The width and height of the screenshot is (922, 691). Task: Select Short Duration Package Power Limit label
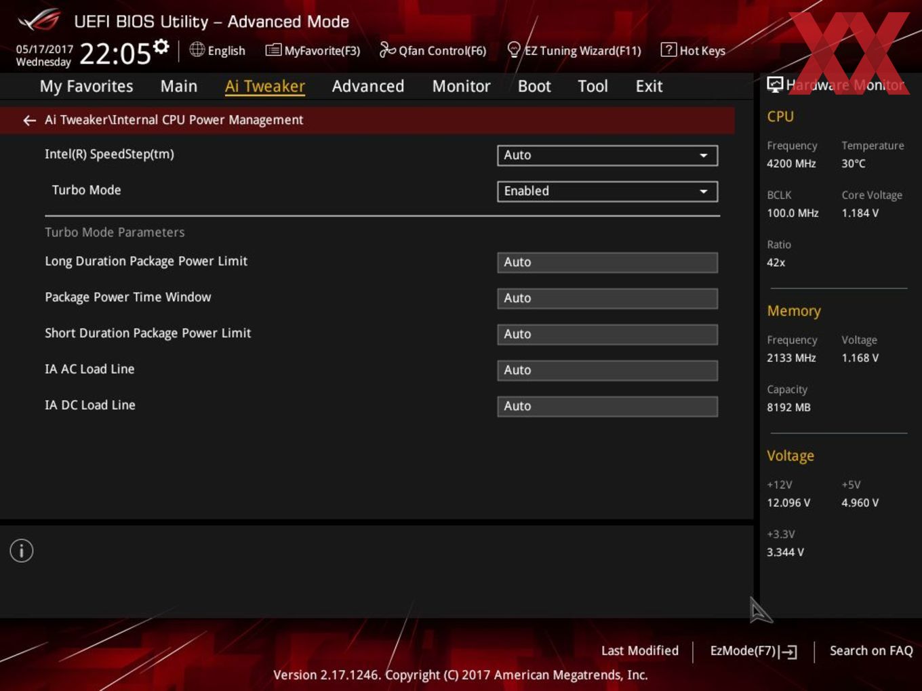[x=148, y=333]
